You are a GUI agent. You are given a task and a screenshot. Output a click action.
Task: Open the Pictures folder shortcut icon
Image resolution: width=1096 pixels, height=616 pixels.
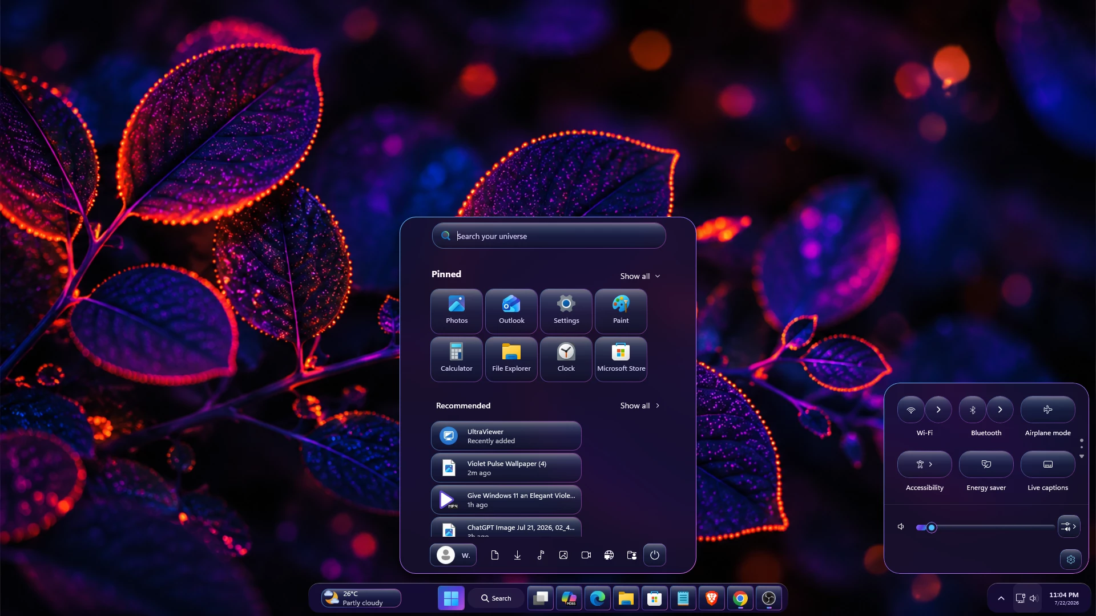[x=563, y=555]
